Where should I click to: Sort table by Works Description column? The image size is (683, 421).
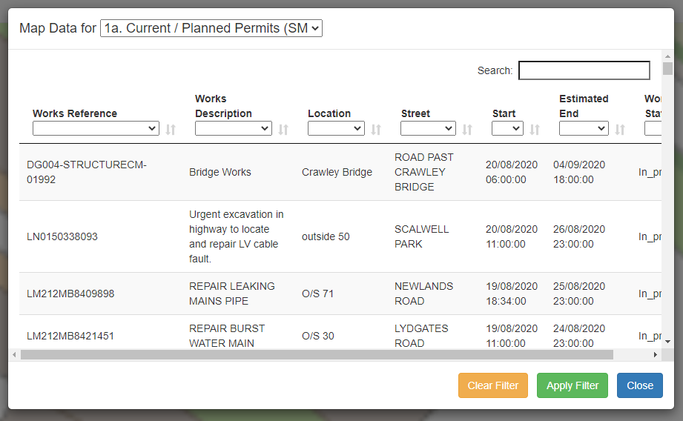(x=283, y=129)
